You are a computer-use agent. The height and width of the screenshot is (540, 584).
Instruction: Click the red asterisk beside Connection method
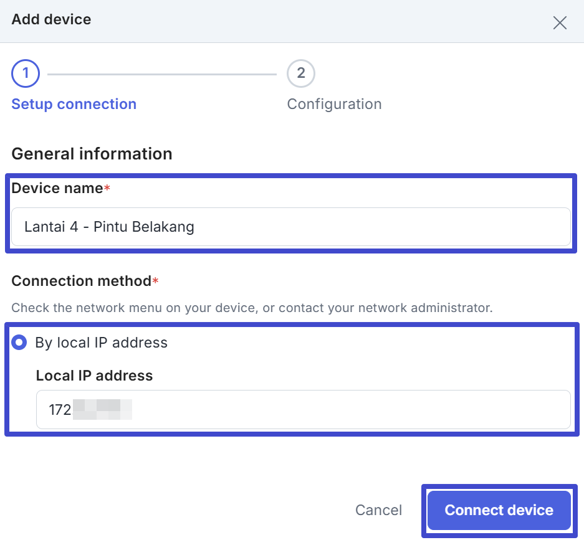pos(155,281)
